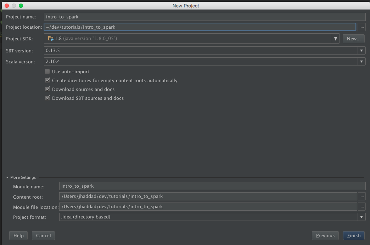370x245 pixels.
Task: Uncheck Create directories for empty content roots
Action: pyautogui.click(x=47, y=80)
